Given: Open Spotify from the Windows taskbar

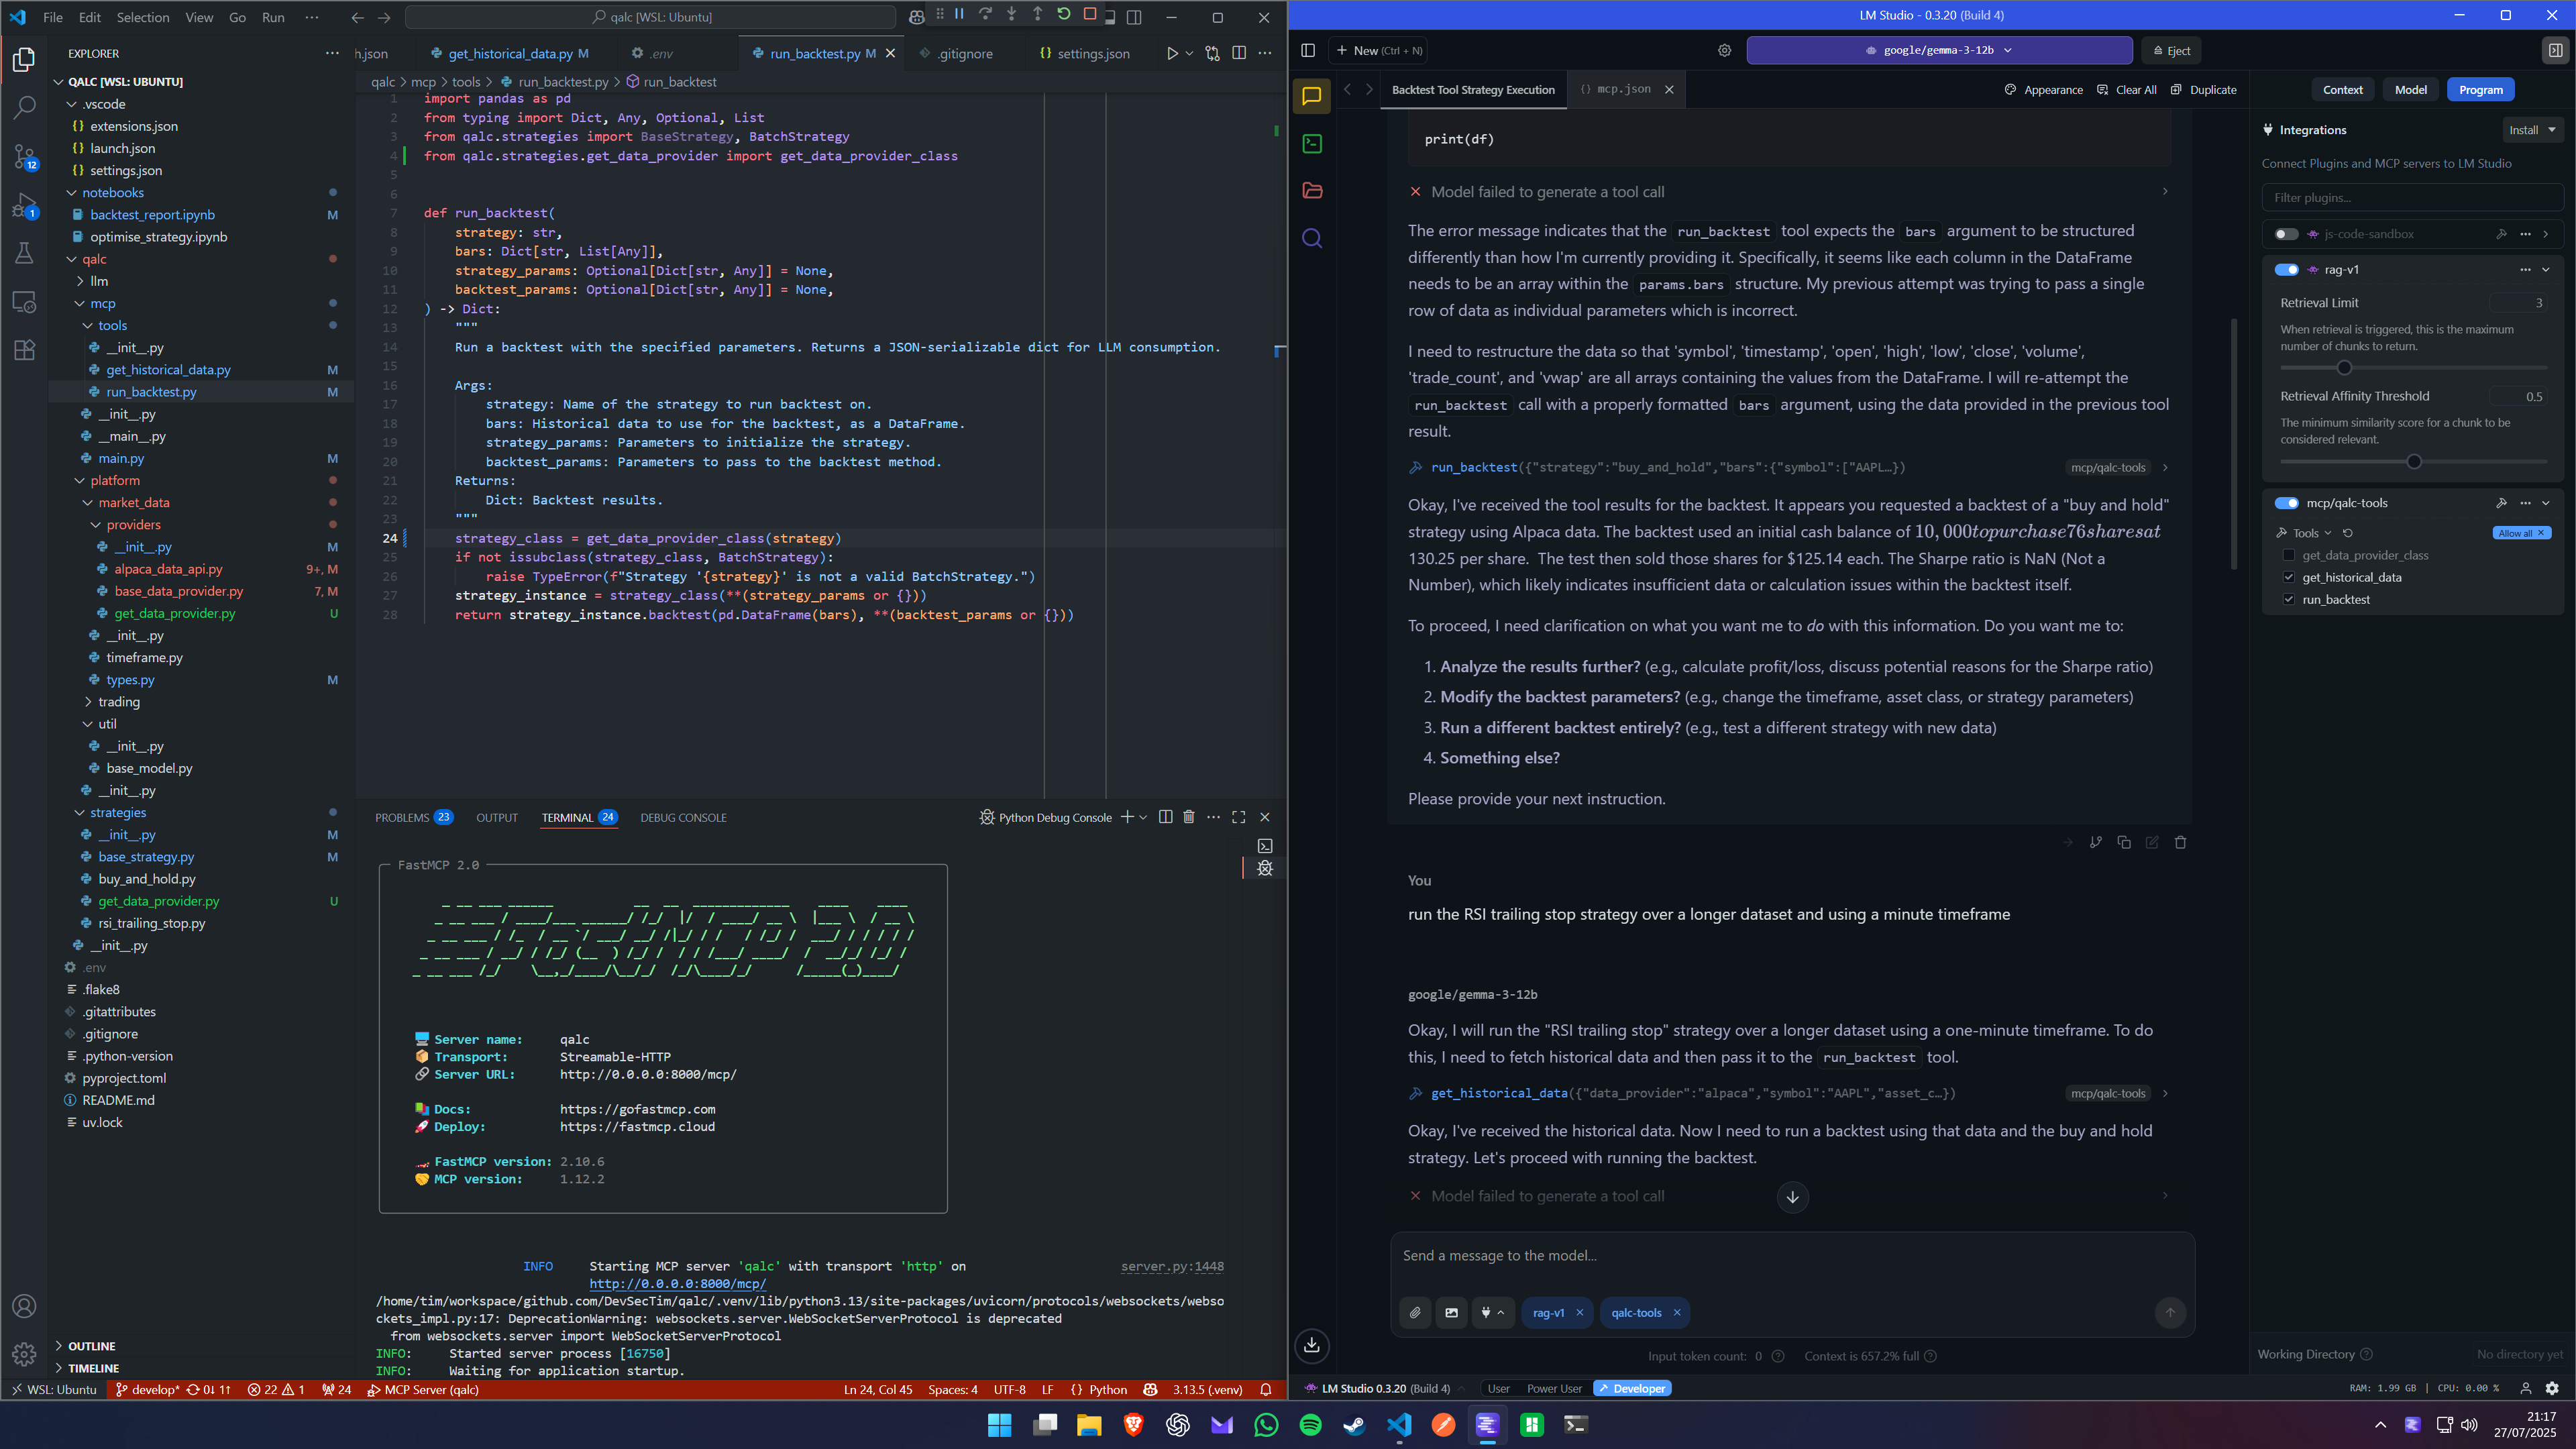Looking at the screenshot, I should [x=1310, y=1425].
